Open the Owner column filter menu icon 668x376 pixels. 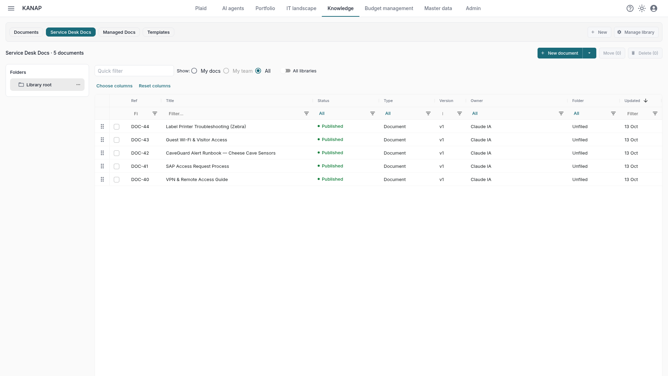[561, 113]
